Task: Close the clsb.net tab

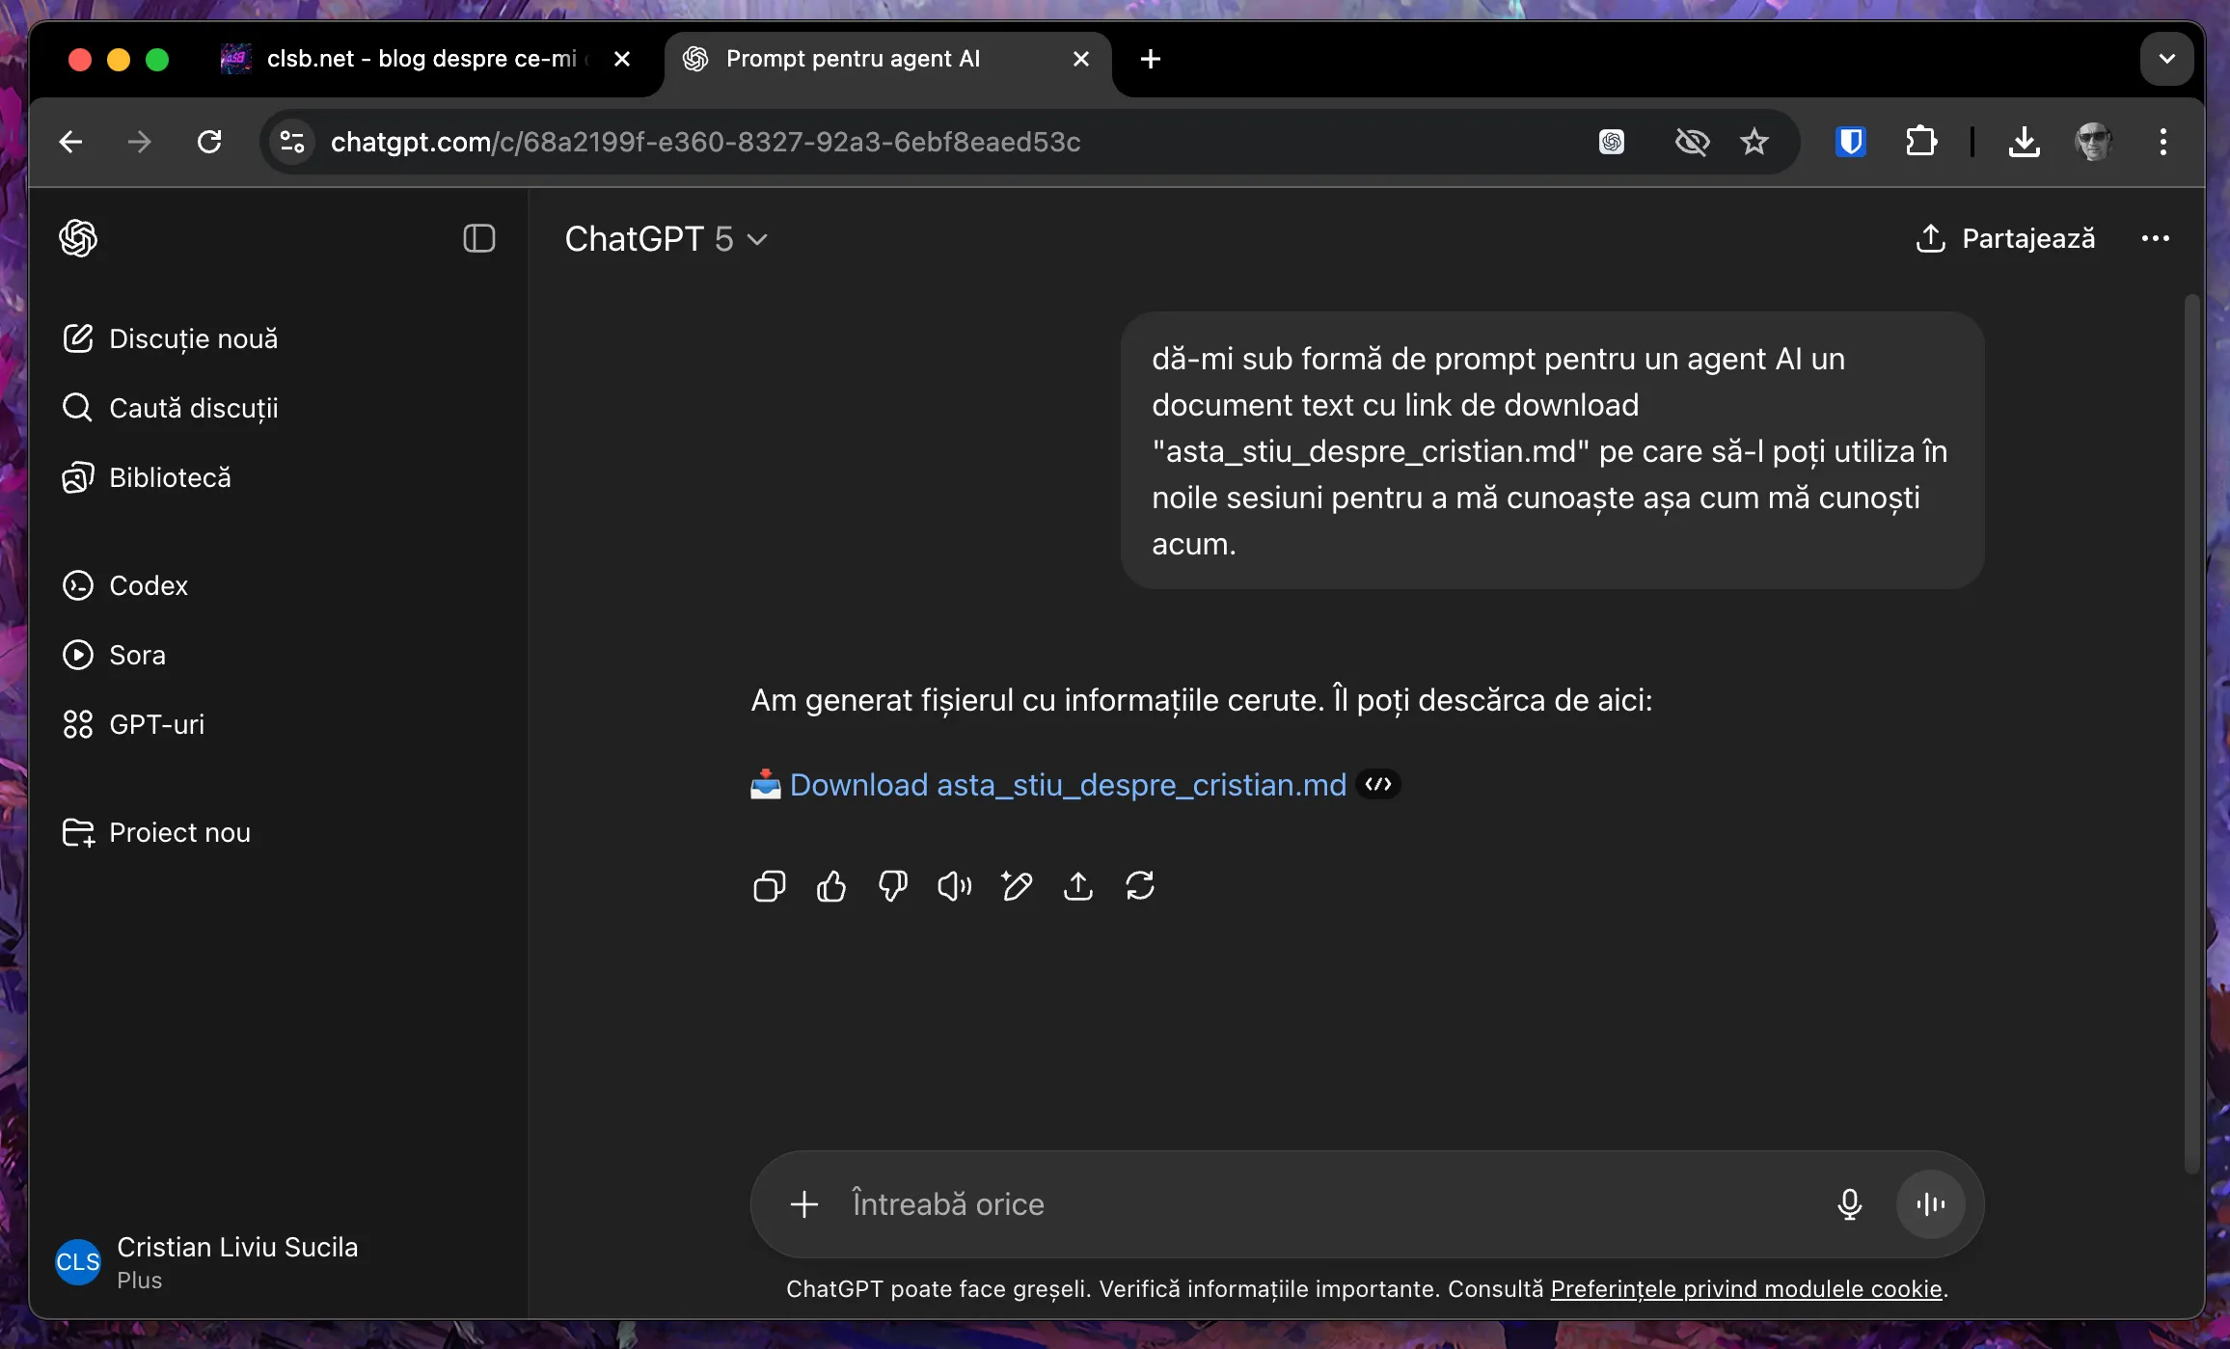Action: [622, 59]
